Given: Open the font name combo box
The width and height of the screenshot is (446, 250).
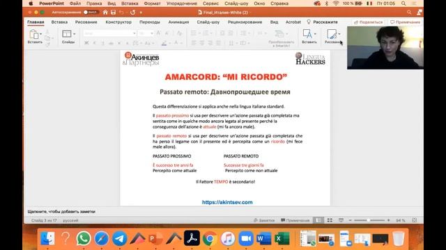Looking at the screenshot, I should click(x=110, y=33).
